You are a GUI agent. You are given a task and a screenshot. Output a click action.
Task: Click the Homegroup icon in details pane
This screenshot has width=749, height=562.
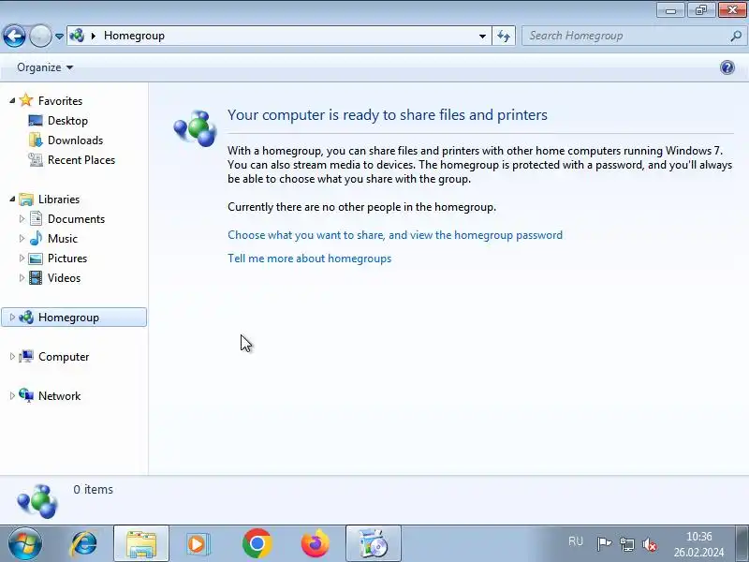[x=37, y=501]
